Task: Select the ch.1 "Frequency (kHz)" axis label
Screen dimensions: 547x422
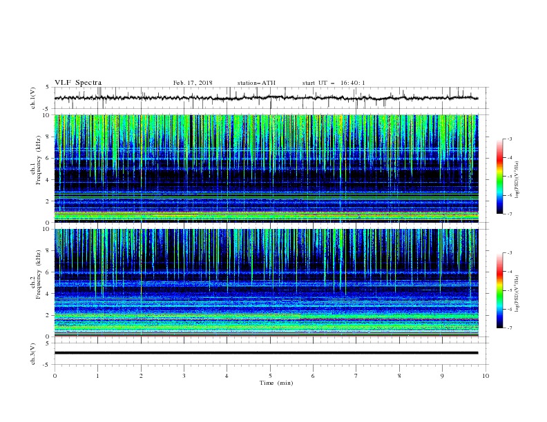Action: [x=39, y=160]
